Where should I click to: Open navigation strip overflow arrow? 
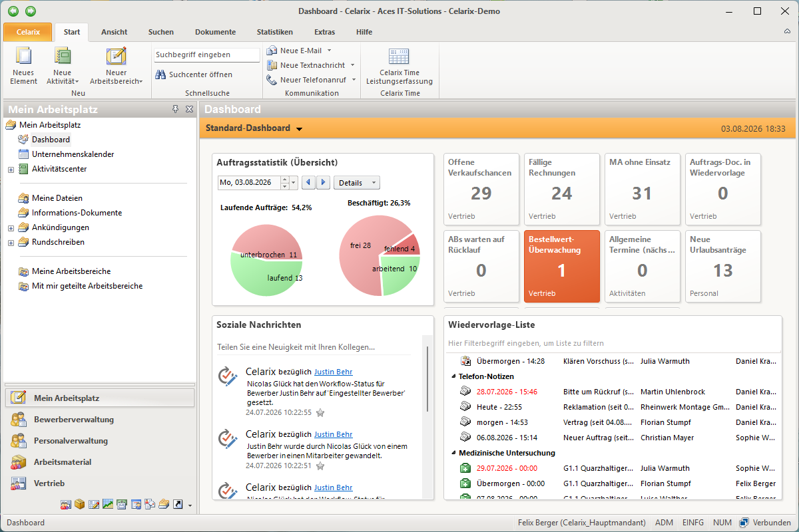(190, 505)
